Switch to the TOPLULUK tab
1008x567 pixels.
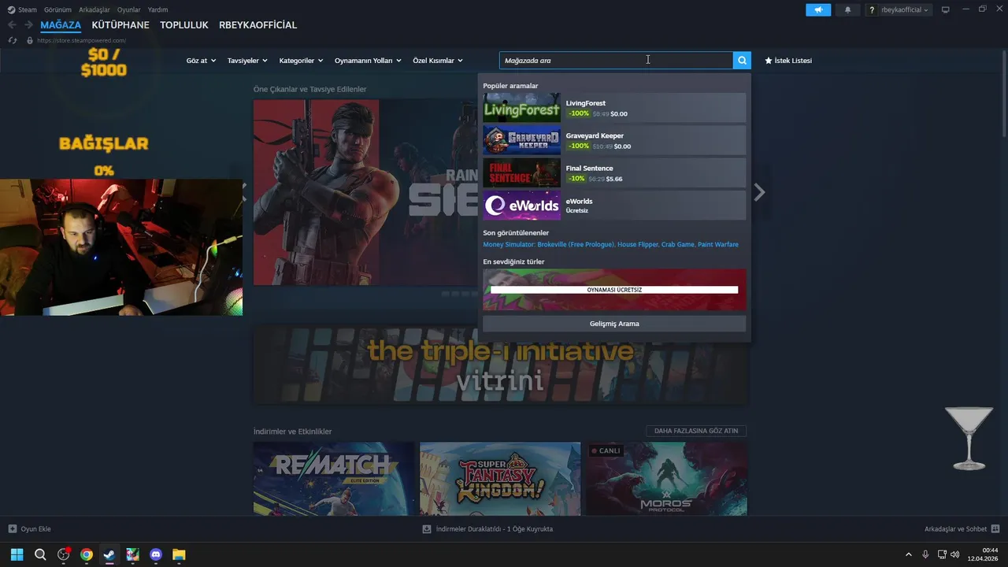pyautogui.click(x=184, y=25)
